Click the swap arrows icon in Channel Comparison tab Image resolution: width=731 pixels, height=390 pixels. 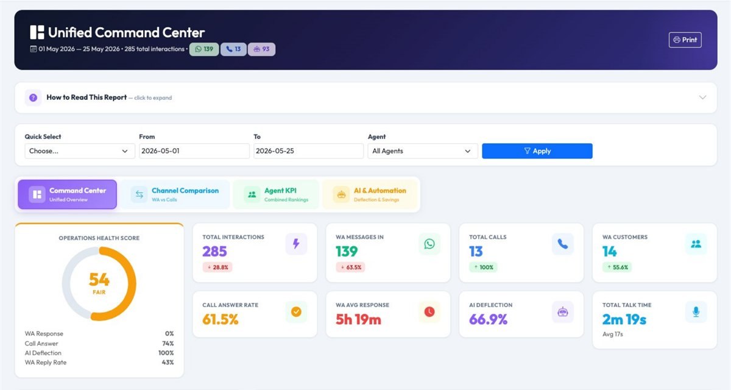[x=139, y=194]
